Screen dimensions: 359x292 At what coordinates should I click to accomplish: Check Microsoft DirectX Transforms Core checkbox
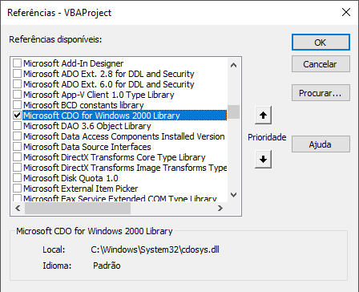pyautogui.click(x=18, y=157)
